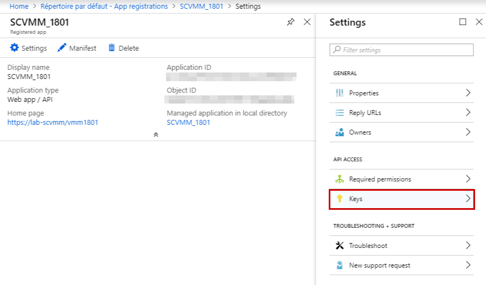Expand New support request with its chevron
The height and width of the screenshot is (285, 486).
coord(468,265)
